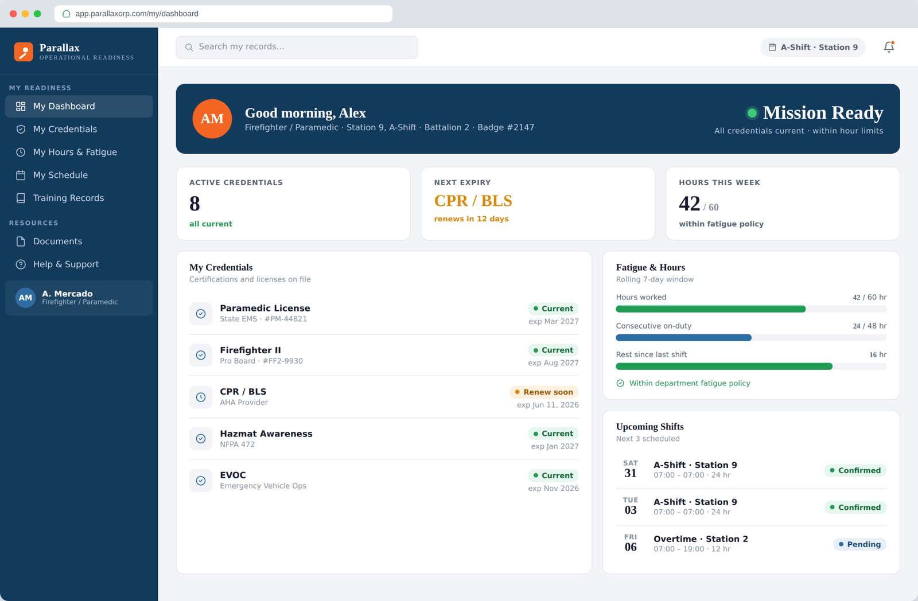Click Confirmed badge on TUE 03 shift
Screen dimensions: 918x601
tap(855, 508)
